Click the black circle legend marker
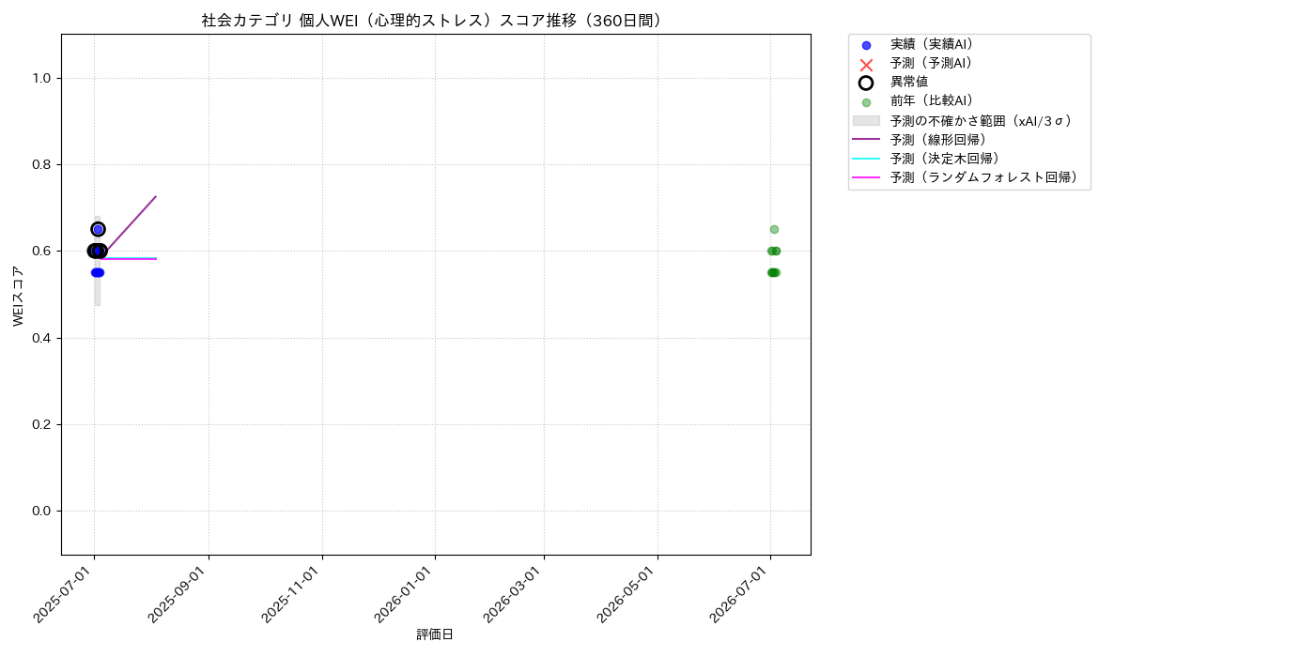 pos(866,83)
